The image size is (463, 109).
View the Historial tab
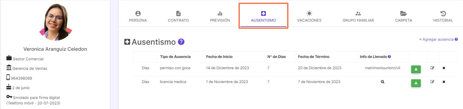443,16
